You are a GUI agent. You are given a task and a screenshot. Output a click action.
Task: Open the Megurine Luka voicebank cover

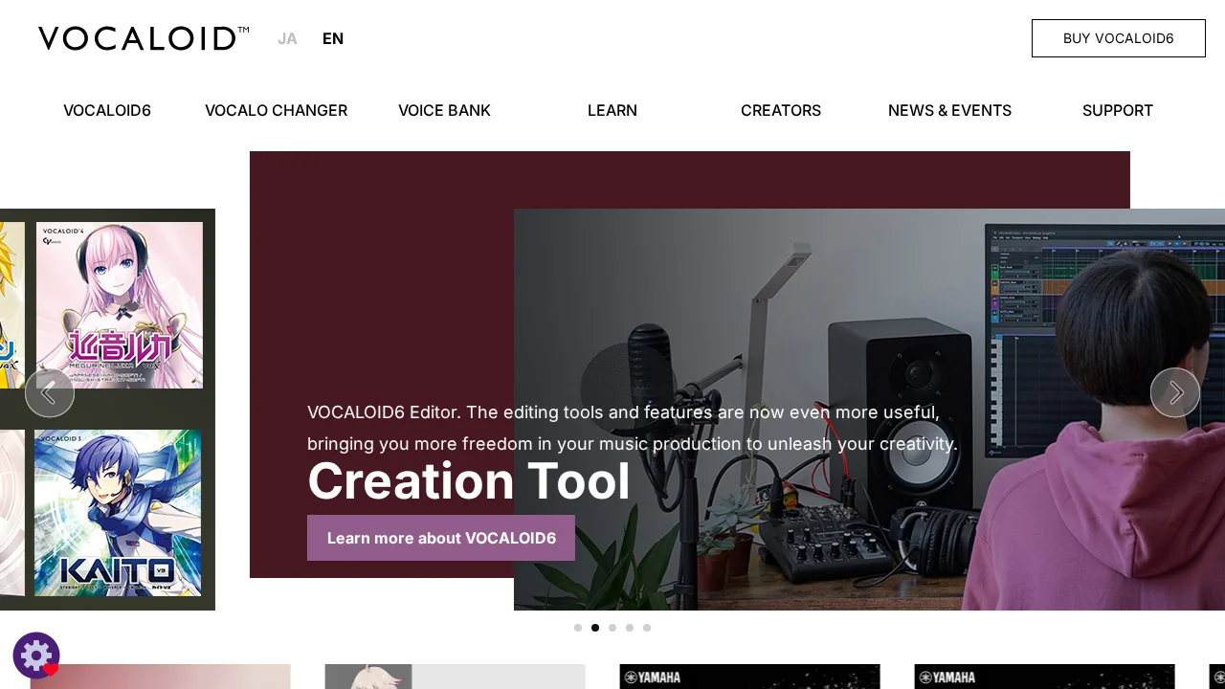pos(120,305)
